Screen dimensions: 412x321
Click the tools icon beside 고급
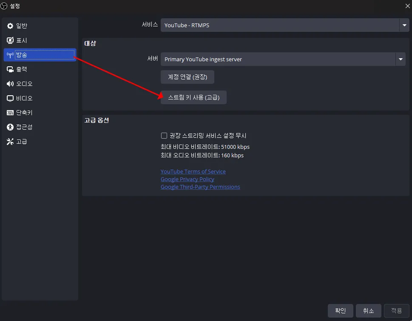pyautogui.click(x=10, y=142)
